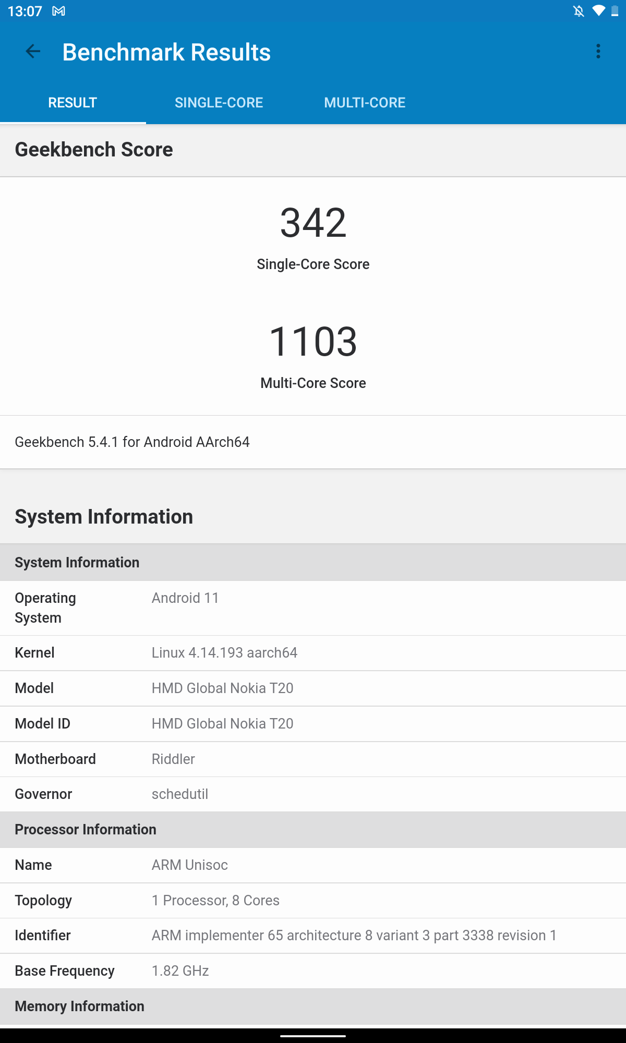
Task: Tap the battery status icon
Action: click(x=615, y=11)
